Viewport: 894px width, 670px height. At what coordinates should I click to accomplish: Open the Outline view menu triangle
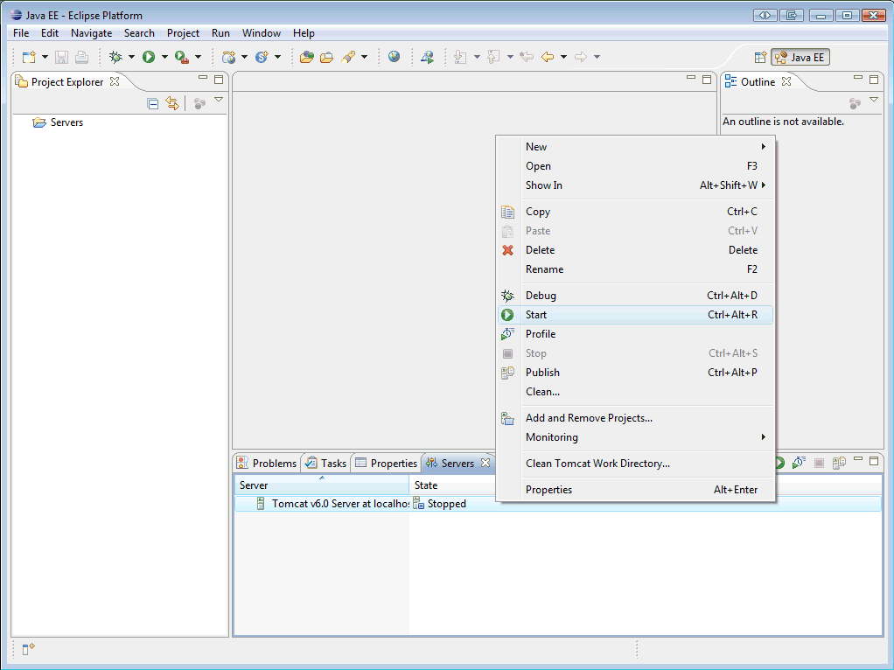coord(874,100)
